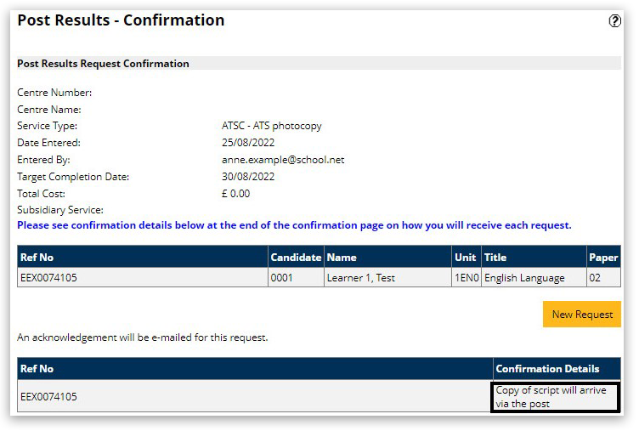Click the Title column header
The width and height of the screenshot is (639, 431).
pos(495,258)
